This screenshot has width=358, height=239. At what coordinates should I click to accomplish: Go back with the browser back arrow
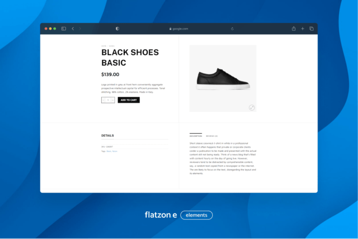coord(73,29)
